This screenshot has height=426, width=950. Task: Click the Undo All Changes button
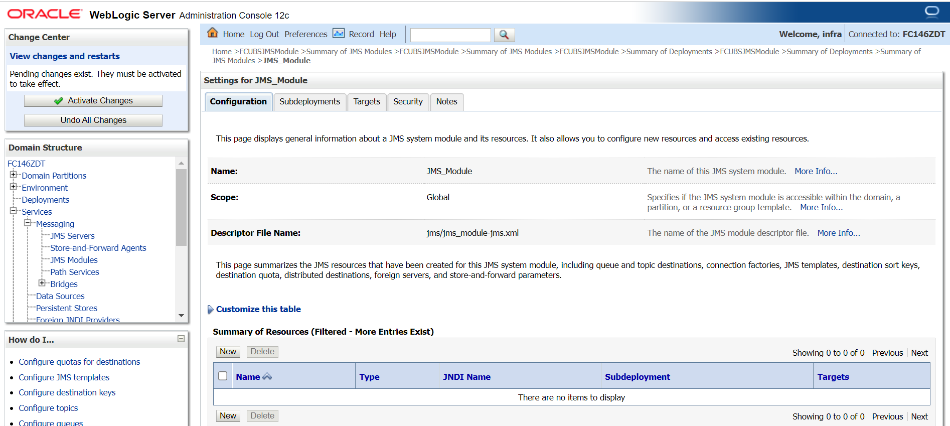(x=93, y=120)
